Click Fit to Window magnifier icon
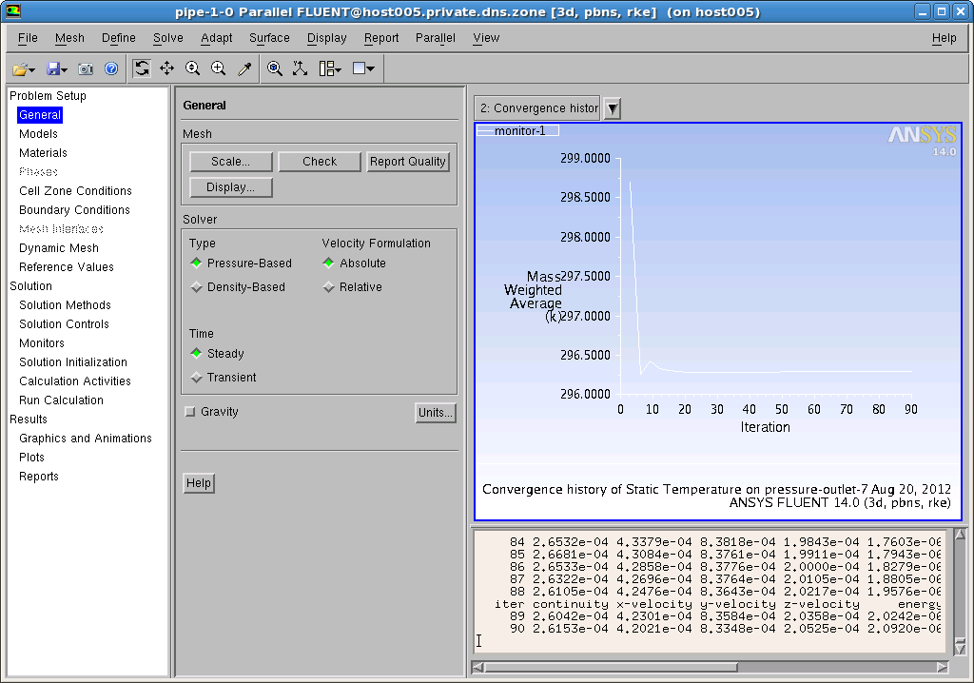Screen dimensions: 974x683 275,68
